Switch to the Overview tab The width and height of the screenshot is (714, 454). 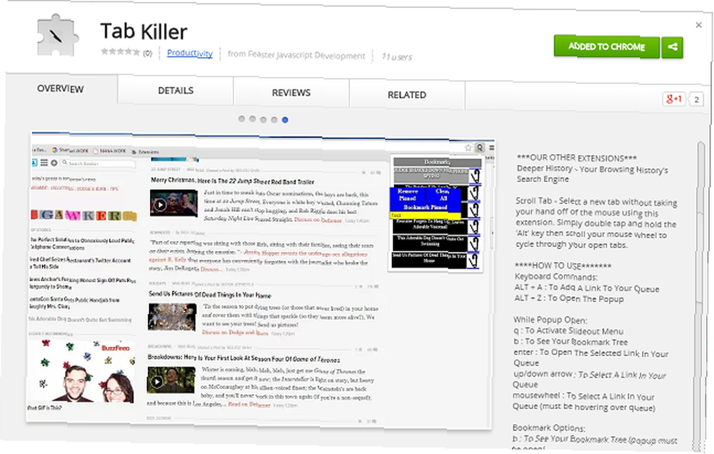coord(61,89)
